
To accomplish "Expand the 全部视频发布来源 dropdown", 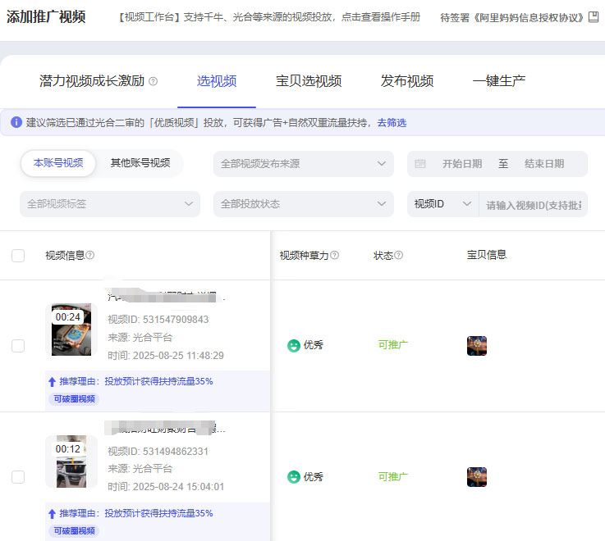I will click(303, 164).
